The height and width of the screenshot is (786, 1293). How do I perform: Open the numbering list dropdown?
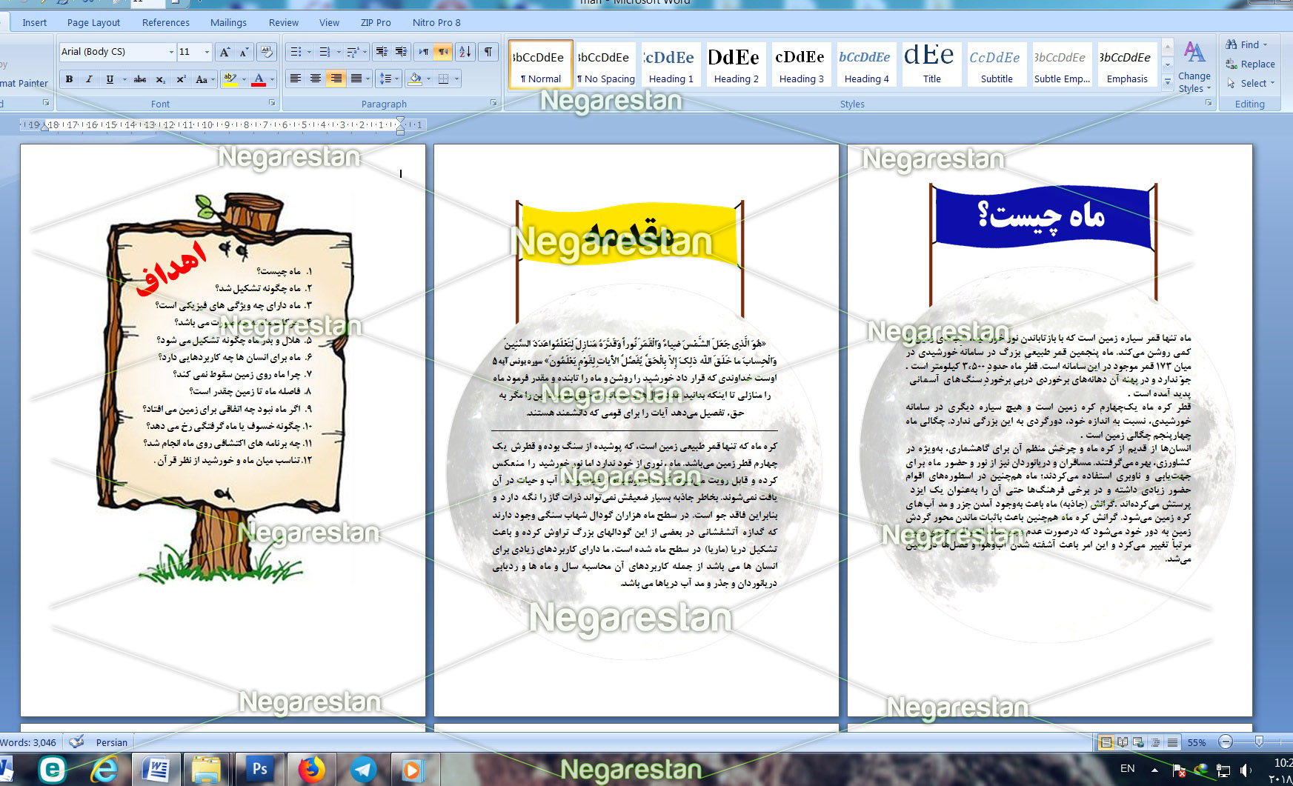tap(339, 52)
